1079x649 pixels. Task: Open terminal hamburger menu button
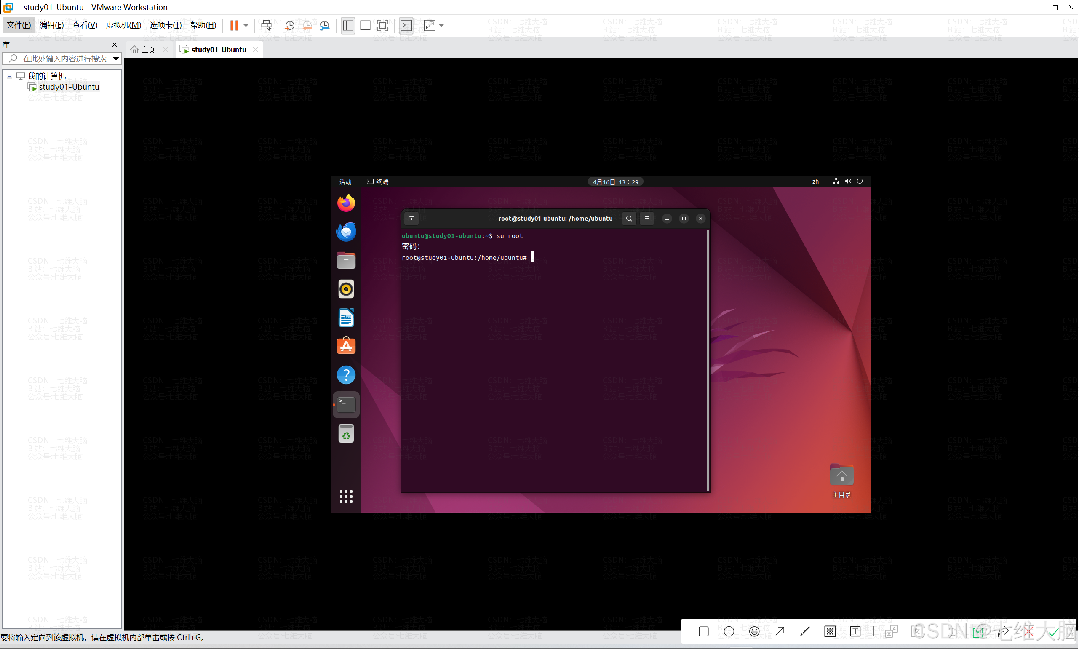click(x=646, y=219)
